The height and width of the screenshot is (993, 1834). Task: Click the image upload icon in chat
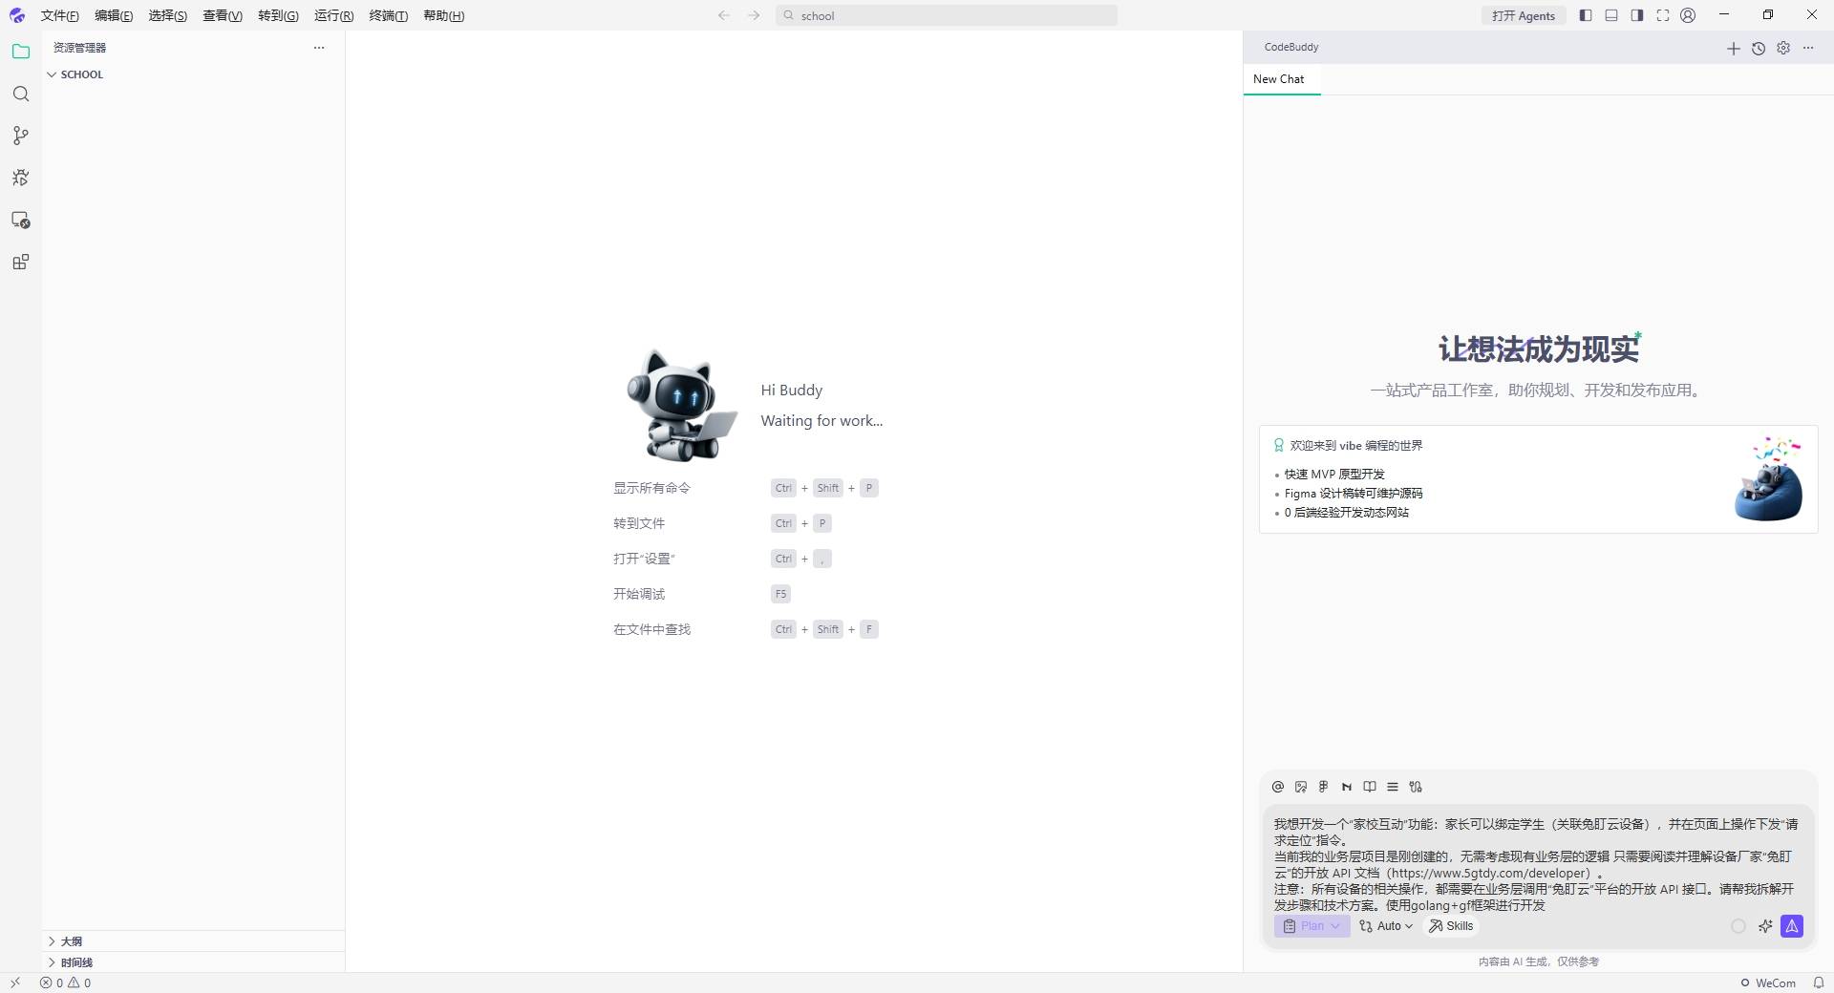tap(1301, 787)
